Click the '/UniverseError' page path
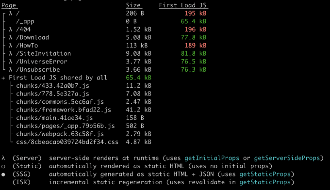The image size is (330, 190). [x=42, y=62]
